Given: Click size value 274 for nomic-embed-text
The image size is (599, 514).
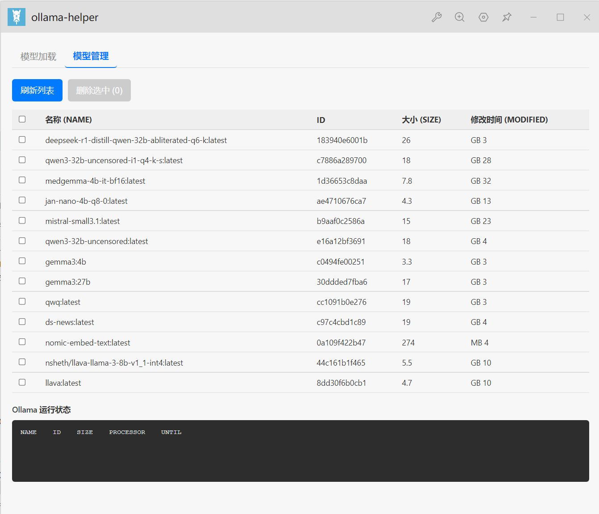Looking at the screenshot, I should tap(408, 343).
